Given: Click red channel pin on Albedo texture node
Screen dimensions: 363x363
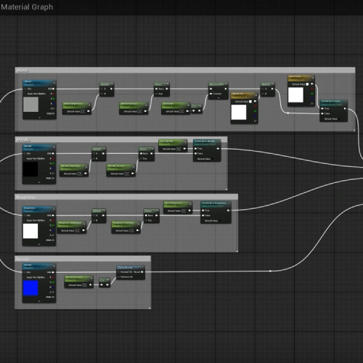Looking at the screenshot, I should 54,94.
